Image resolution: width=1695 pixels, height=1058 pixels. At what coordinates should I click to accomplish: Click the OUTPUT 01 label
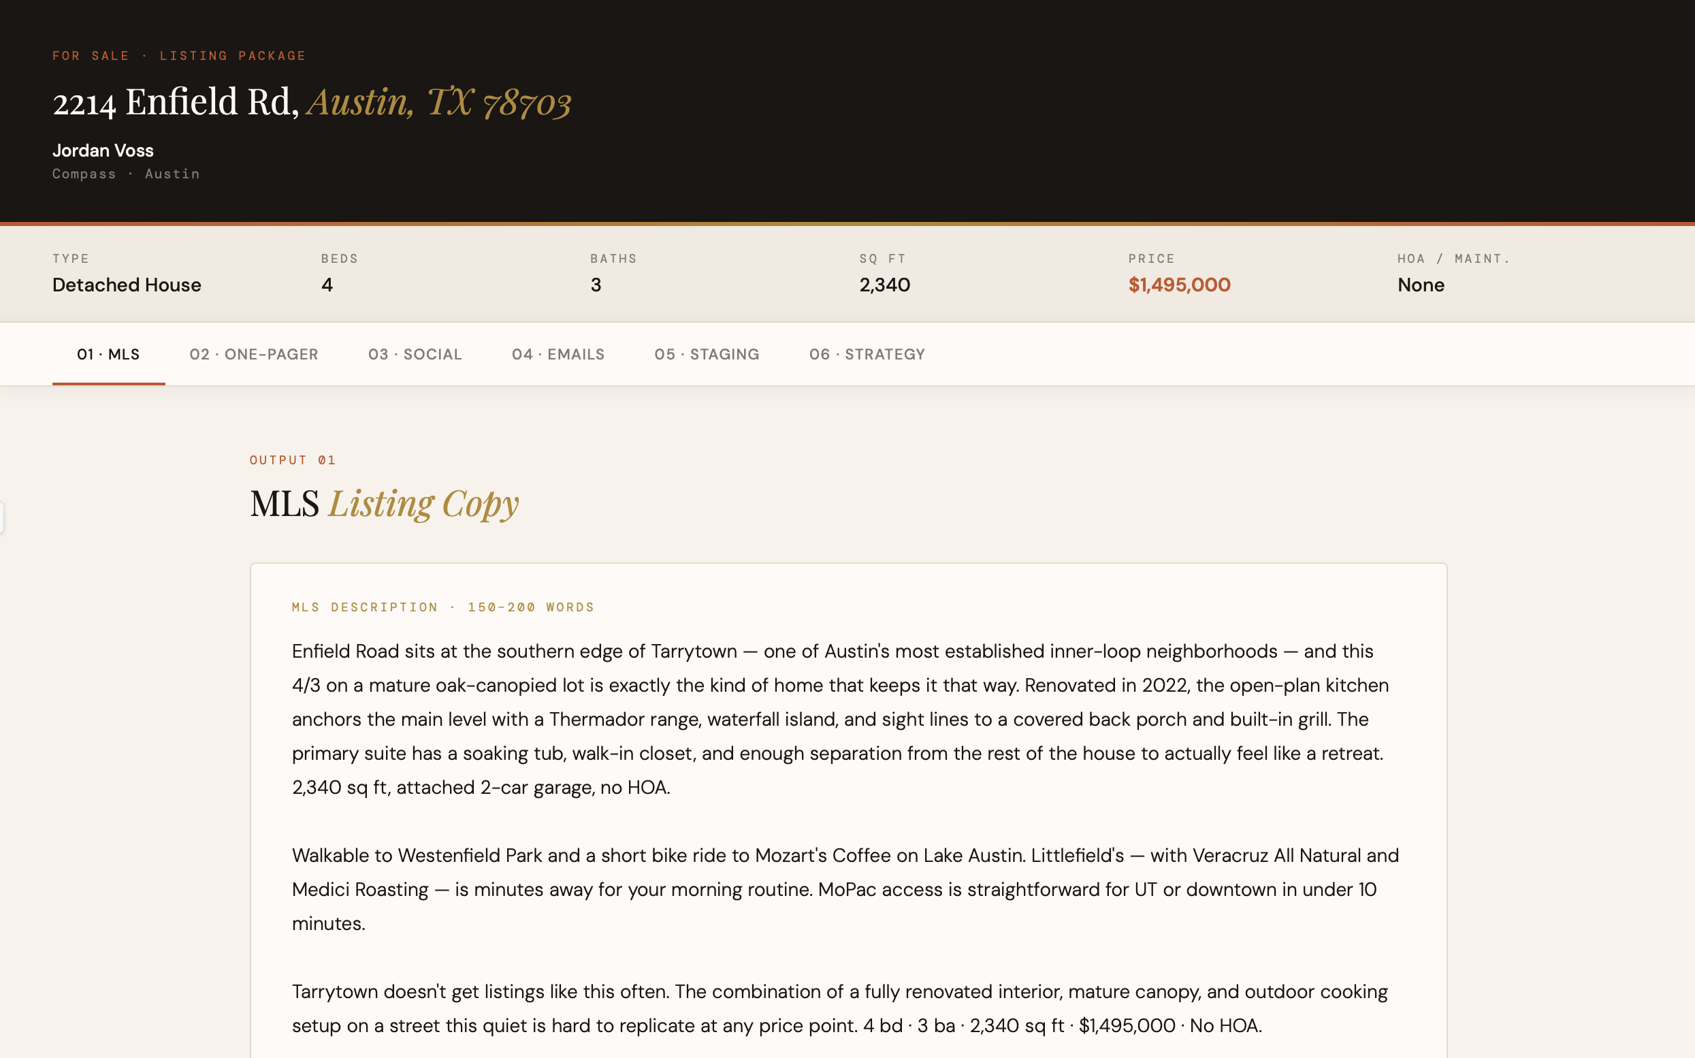[x=293, y=460]
